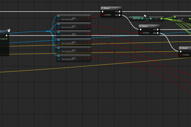
Task: Click the topmost Branch node's execution input pin
Action: coord(103,12)
